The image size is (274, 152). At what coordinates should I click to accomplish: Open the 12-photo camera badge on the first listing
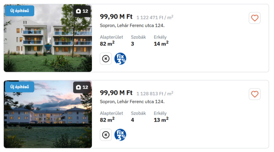[x=82, y=11]
